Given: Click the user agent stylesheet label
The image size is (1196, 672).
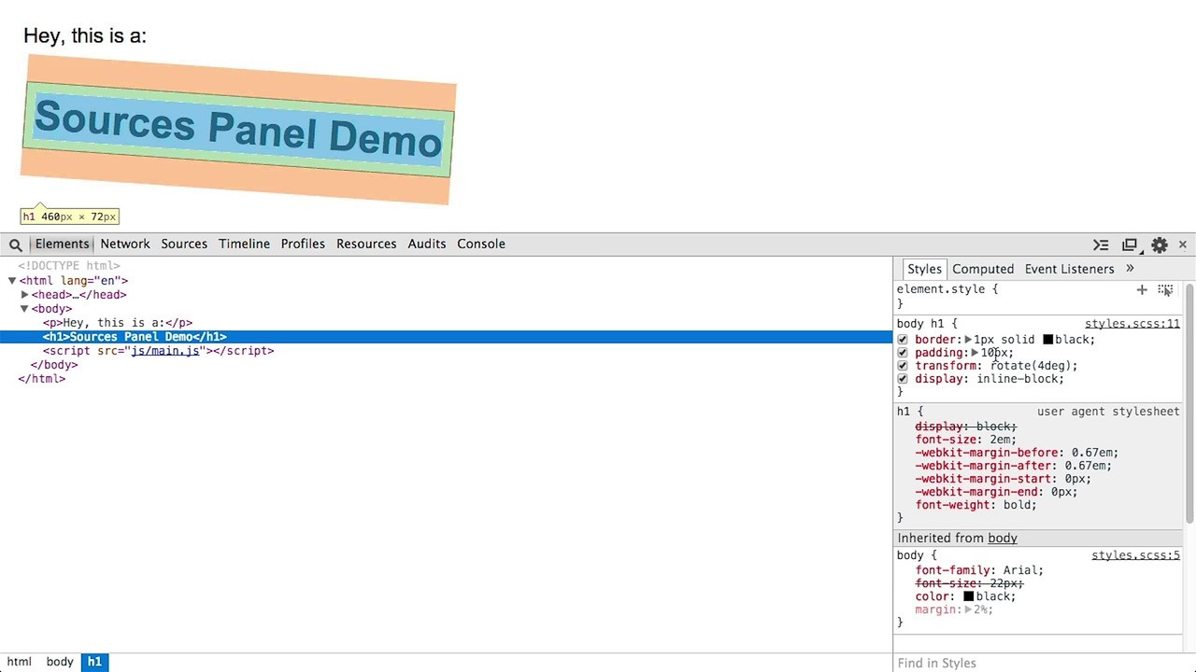Looking at the screenshot, I should coord(1108,412).
